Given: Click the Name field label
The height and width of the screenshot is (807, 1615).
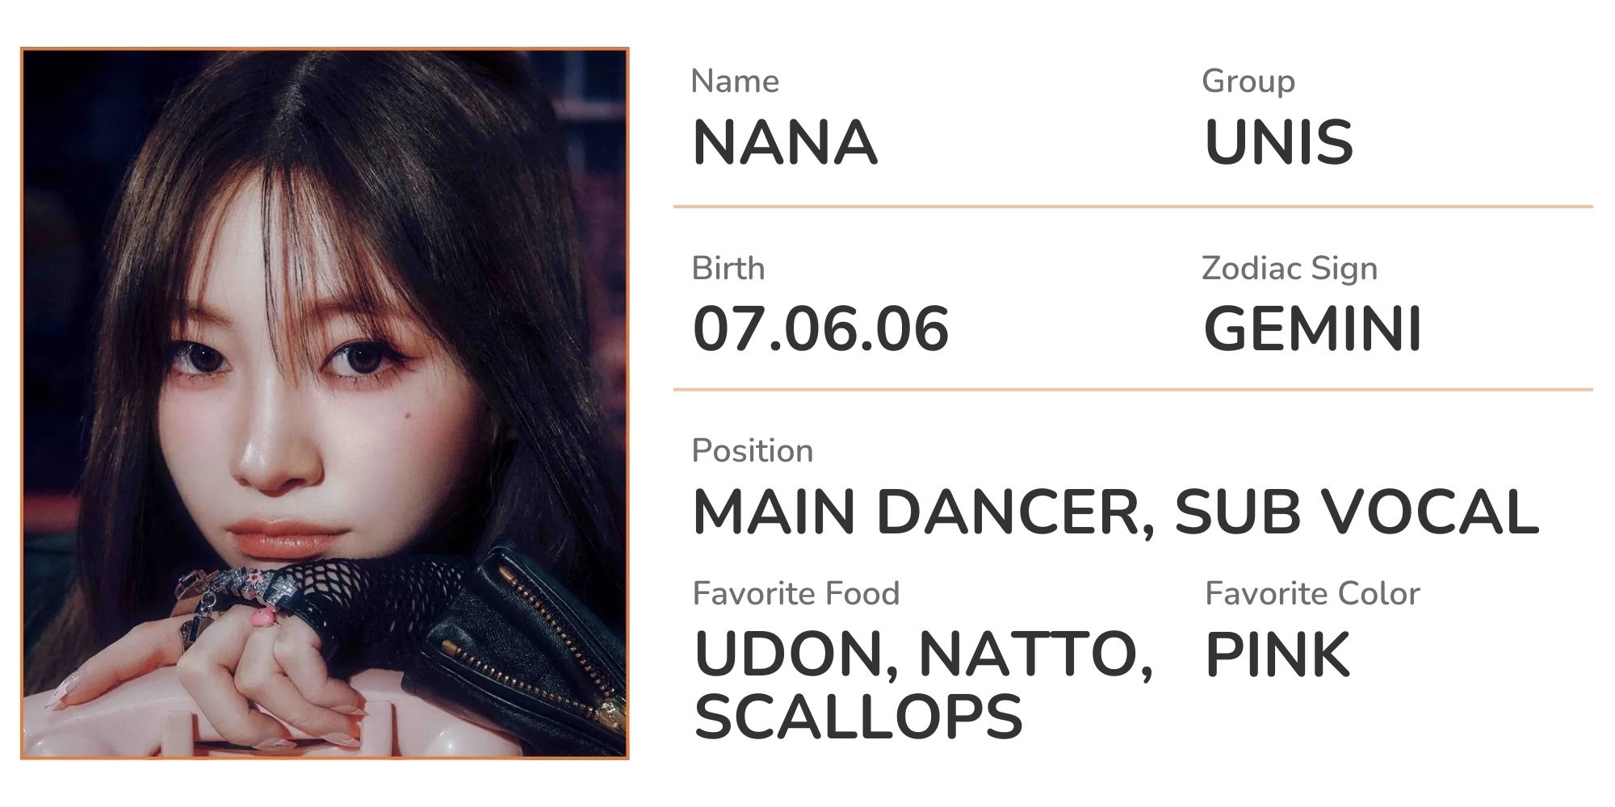Looking at the screenshot, I should point(735,82).
